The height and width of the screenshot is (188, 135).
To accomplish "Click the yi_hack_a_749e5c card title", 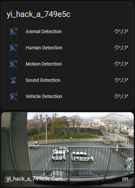I will [x=38, y=14].
